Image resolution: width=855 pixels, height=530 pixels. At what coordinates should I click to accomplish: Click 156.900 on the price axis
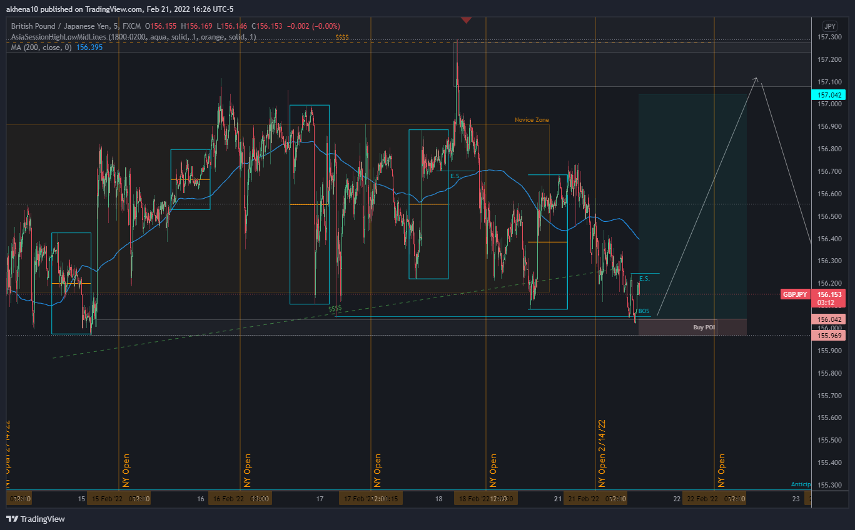click(829, 127)
